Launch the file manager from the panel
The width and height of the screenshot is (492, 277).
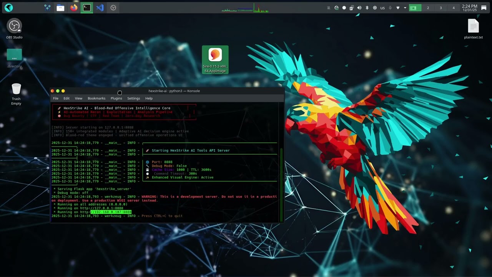click(60, 8)
